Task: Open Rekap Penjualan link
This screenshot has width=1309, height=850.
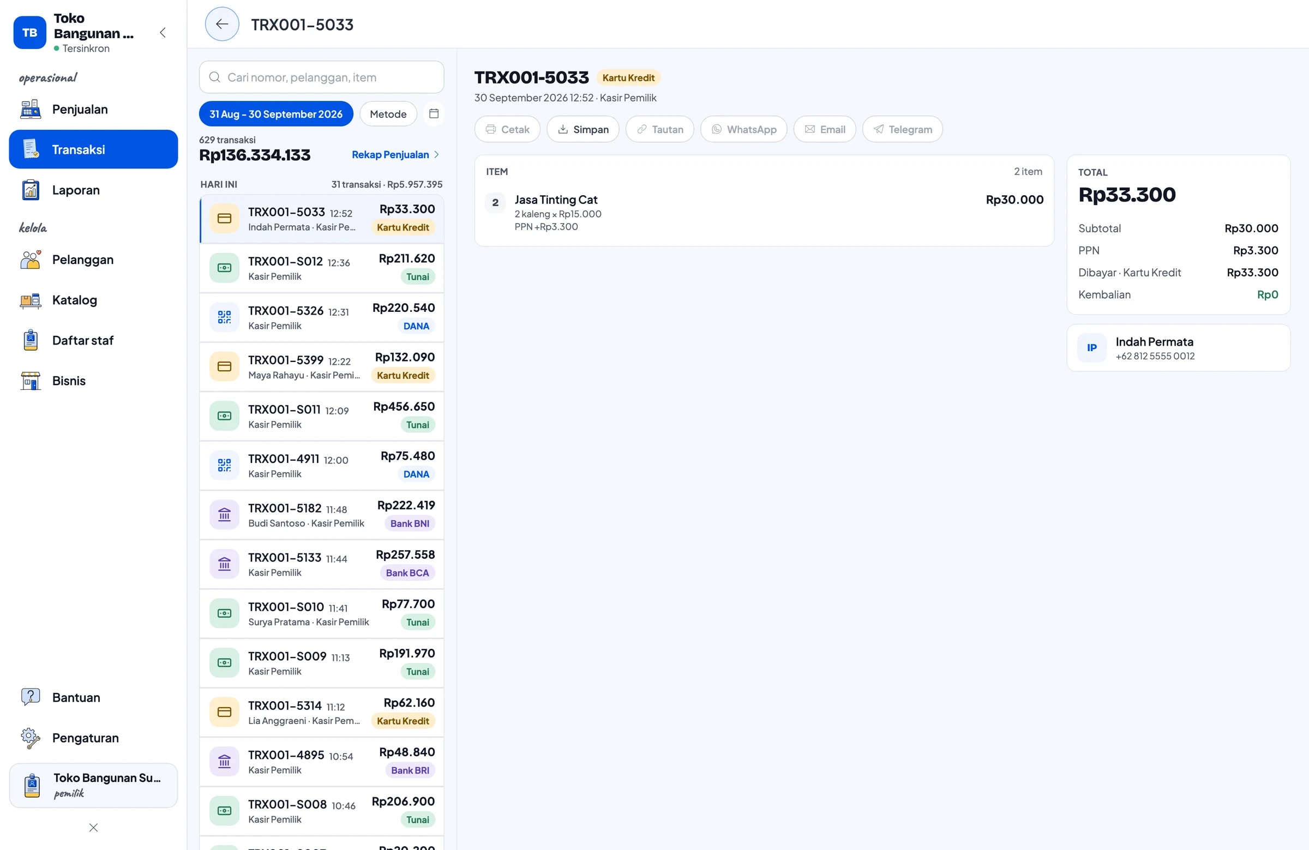Action: [x=395, y=154]
